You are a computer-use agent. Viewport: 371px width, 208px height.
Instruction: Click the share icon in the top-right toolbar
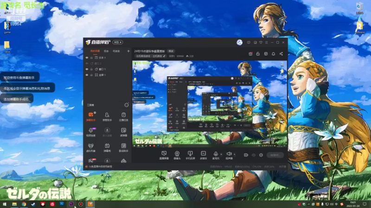pyautogui.click(x=281, y=54)
